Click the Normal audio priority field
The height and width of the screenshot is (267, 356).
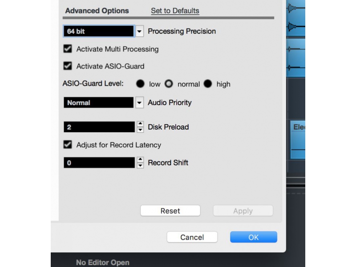click(98, 103)
